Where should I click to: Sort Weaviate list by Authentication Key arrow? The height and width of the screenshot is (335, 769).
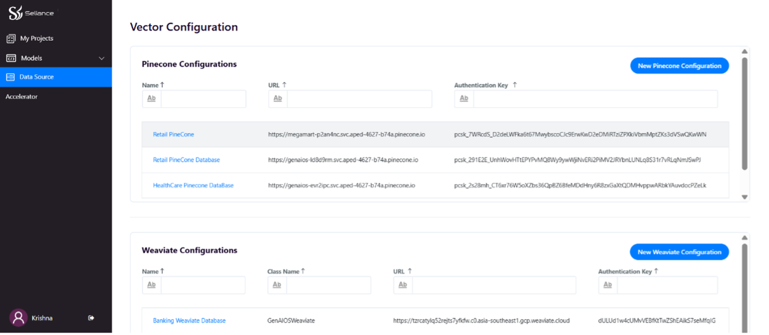(656, 271)
